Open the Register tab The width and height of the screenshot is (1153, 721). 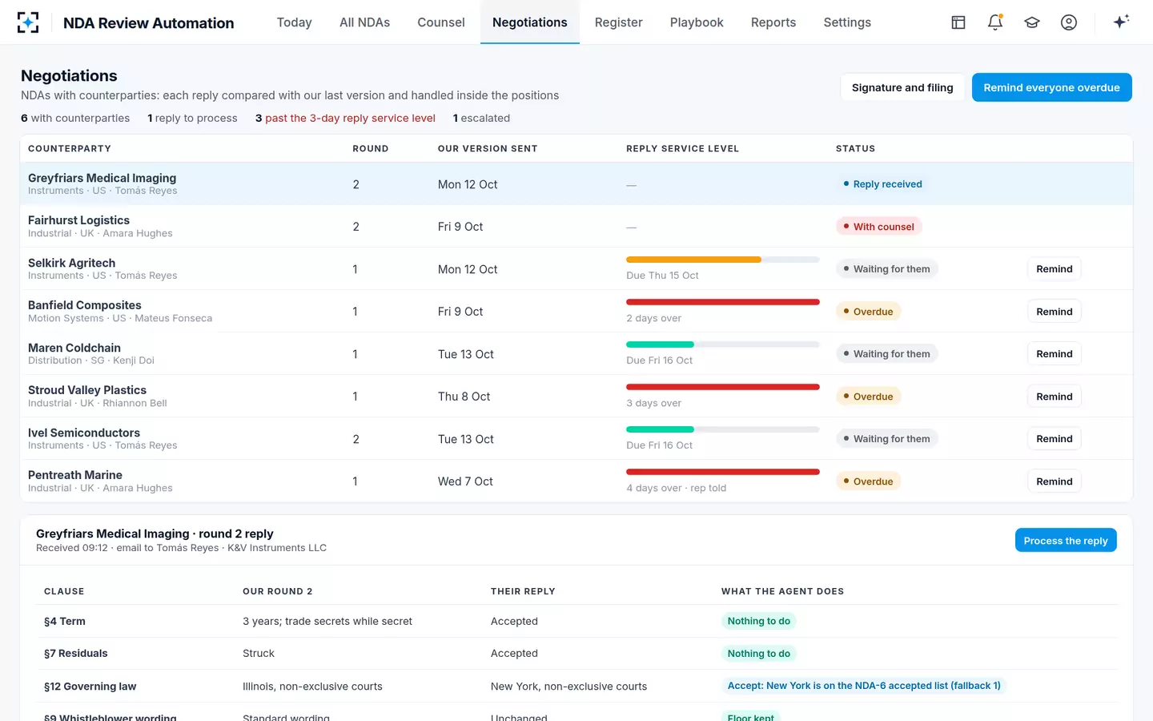(619, 22)
